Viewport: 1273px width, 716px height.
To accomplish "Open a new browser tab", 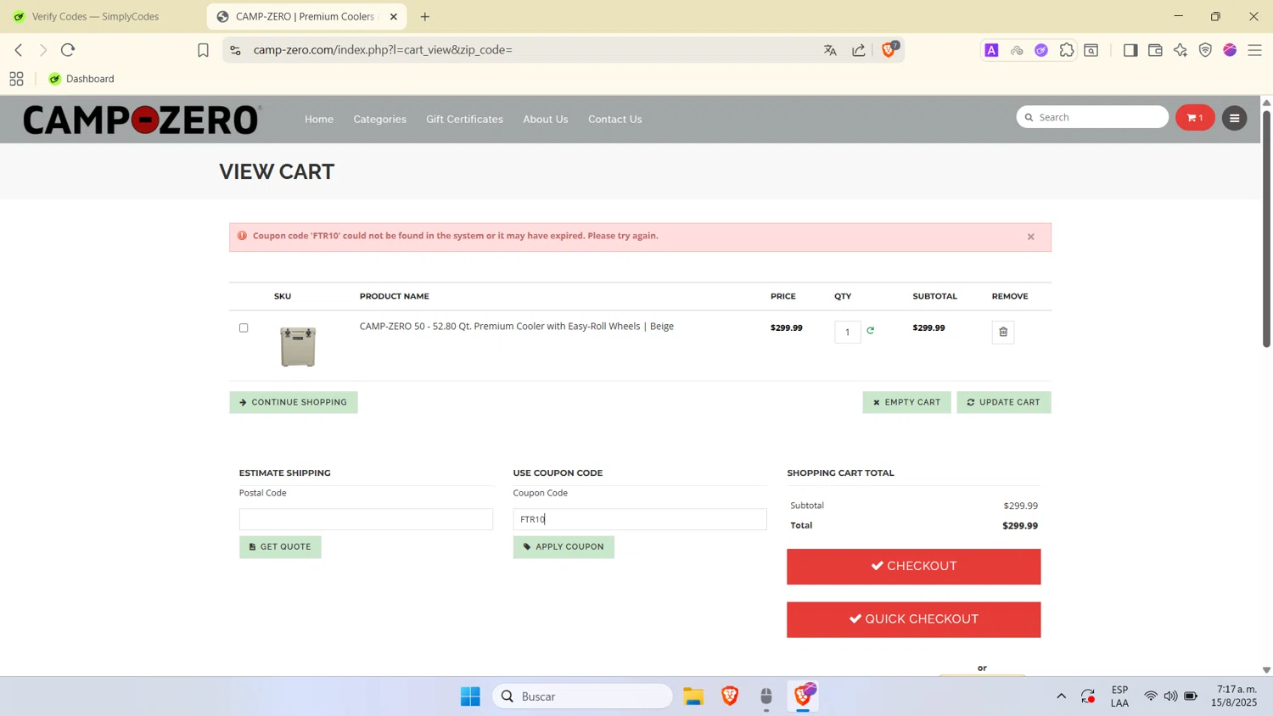I will tap(425, 16).
